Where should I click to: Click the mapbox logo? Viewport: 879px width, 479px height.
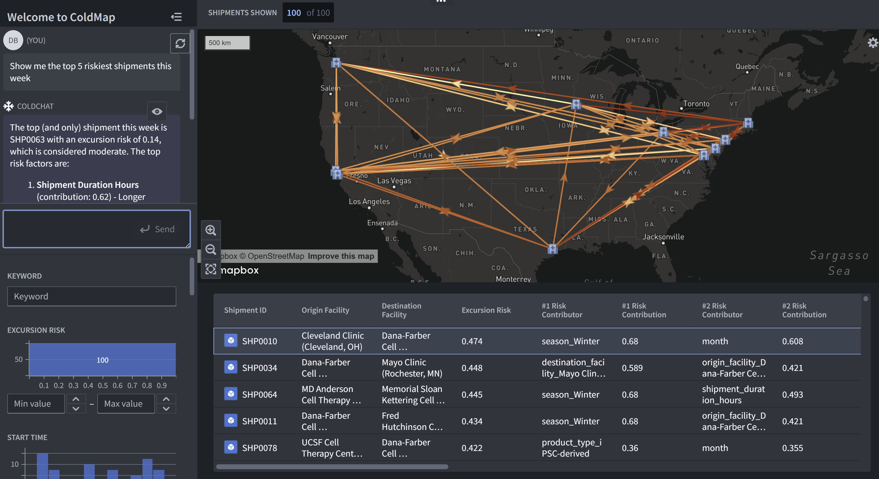[240, 270]
